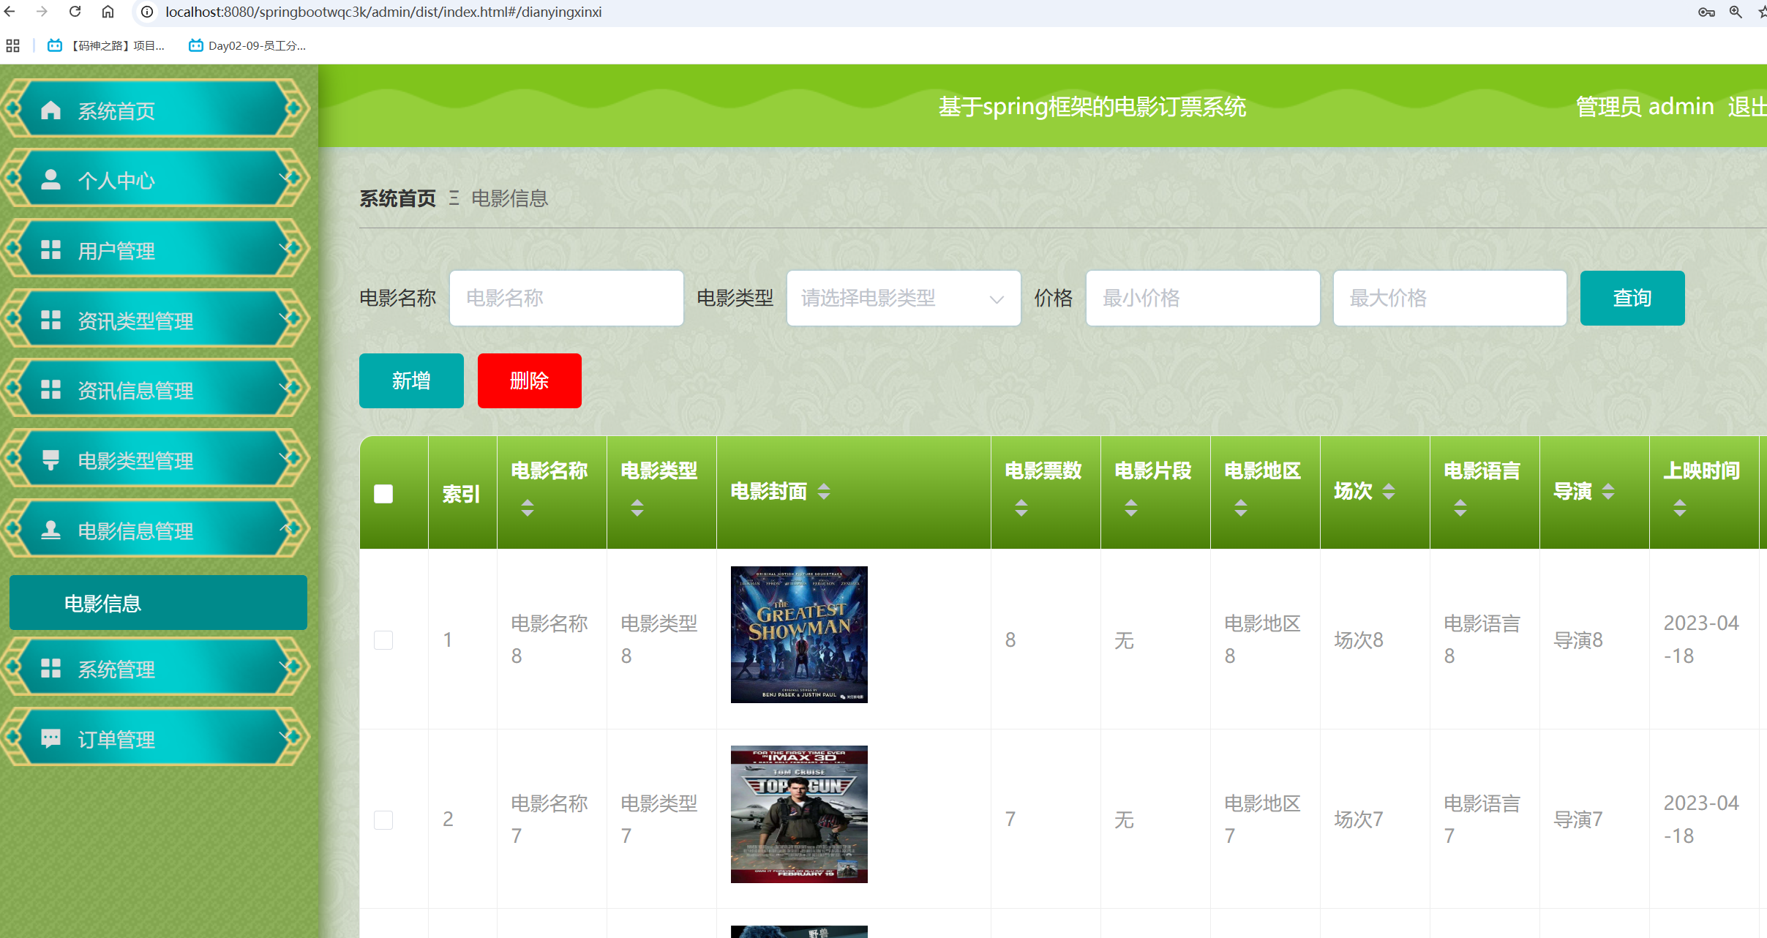1767x938 pixels.
Task: Click the 查询 search button
Action: coord(1632,298)
